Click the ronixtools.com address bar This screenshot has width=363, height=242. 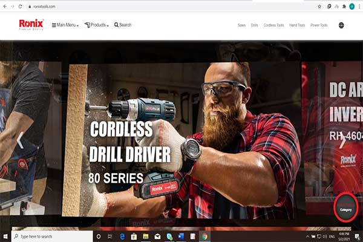tap(174, 7)
